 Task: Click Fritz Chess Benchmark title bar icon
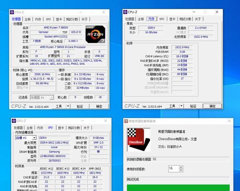(x=126, y=121)
